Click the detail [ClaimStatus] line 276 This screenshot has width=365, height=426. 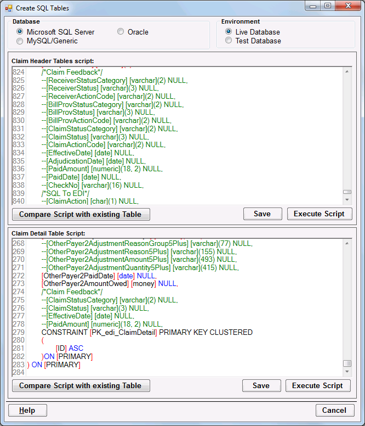pyautogui.click(x=95, y=308)
